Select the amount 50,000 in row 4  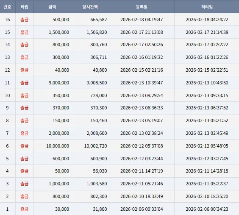(x=62, y=171)
